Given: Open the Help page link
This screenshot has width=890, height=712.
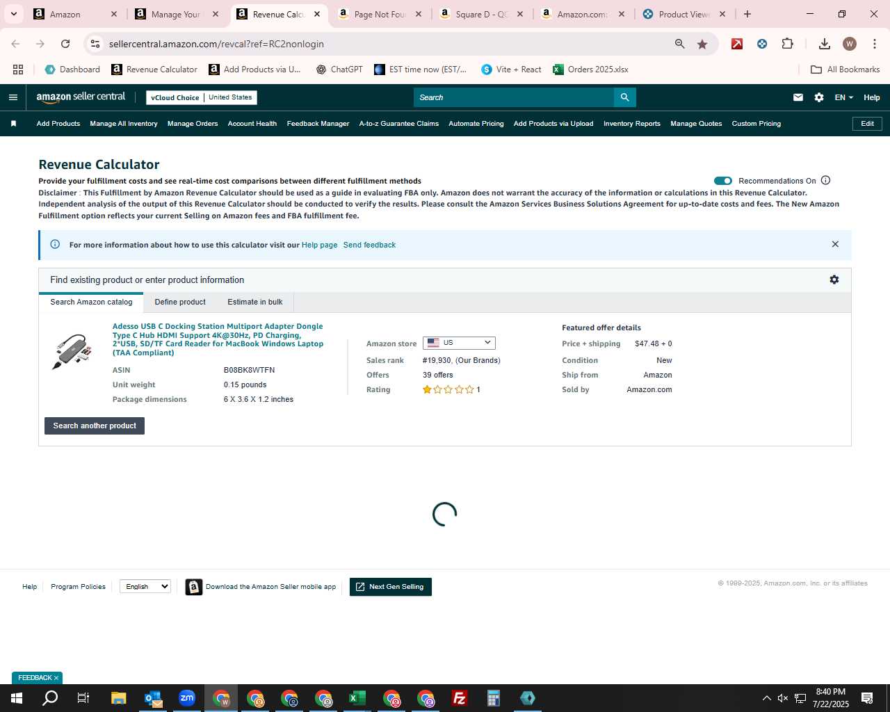Looking at the screenshot, I should click(x=319, y=245).
